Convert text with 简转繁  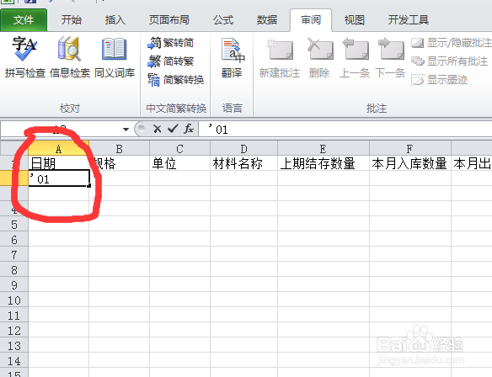[x=171, y=61]
